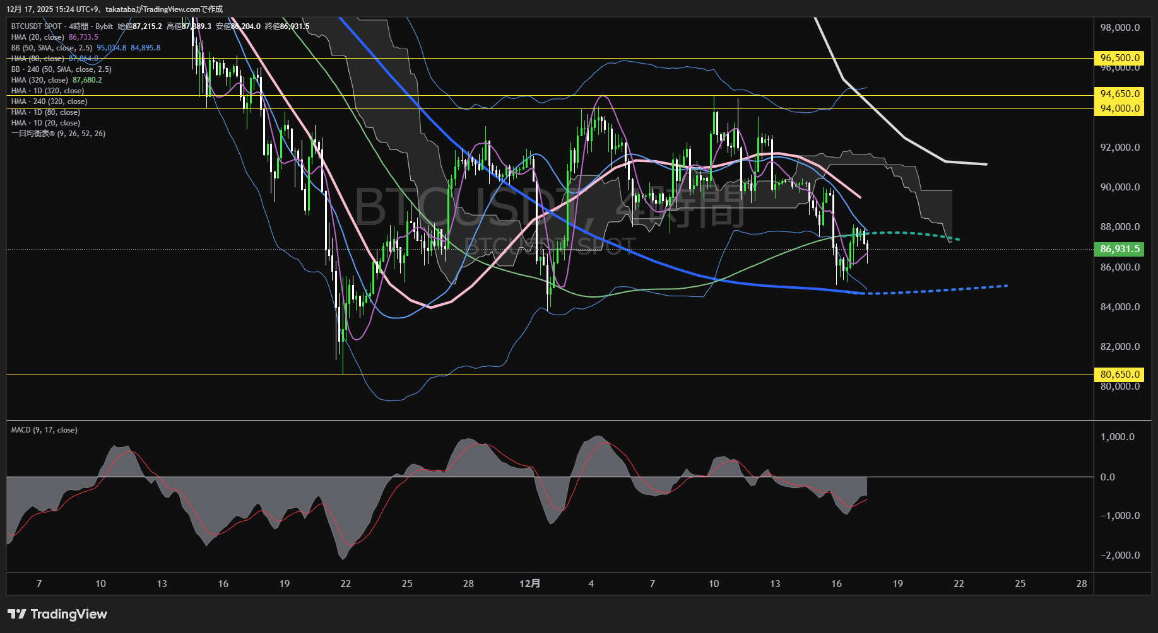Select the HMA · 1D (80, close) legend
Viewport: 1158px width, 633px height.
point(45,112)
